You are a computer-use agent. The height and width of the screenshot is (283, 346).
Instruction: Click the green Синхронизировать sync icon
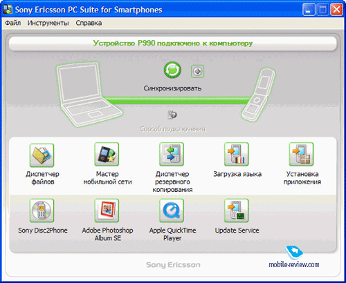172,70
